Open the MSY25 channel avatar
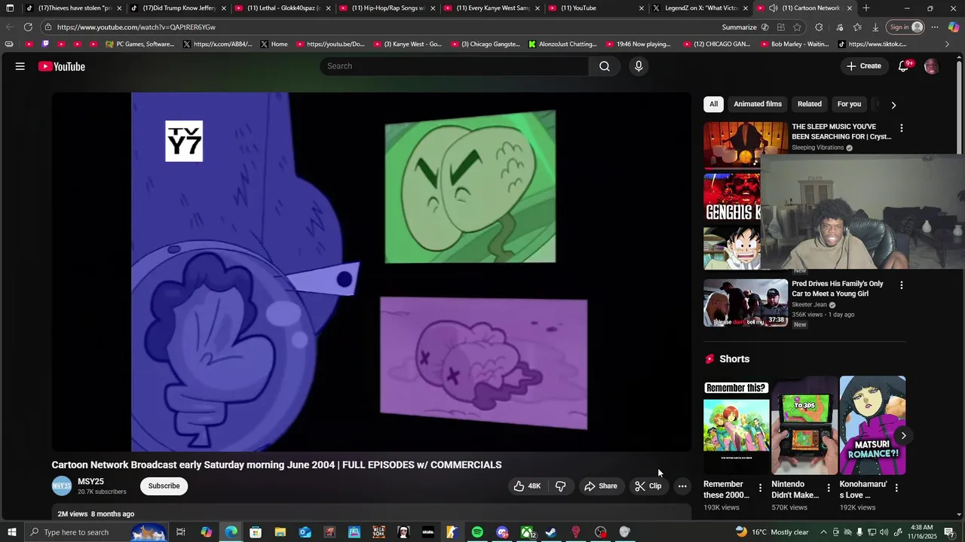965x542 pixels. point(62,486)
